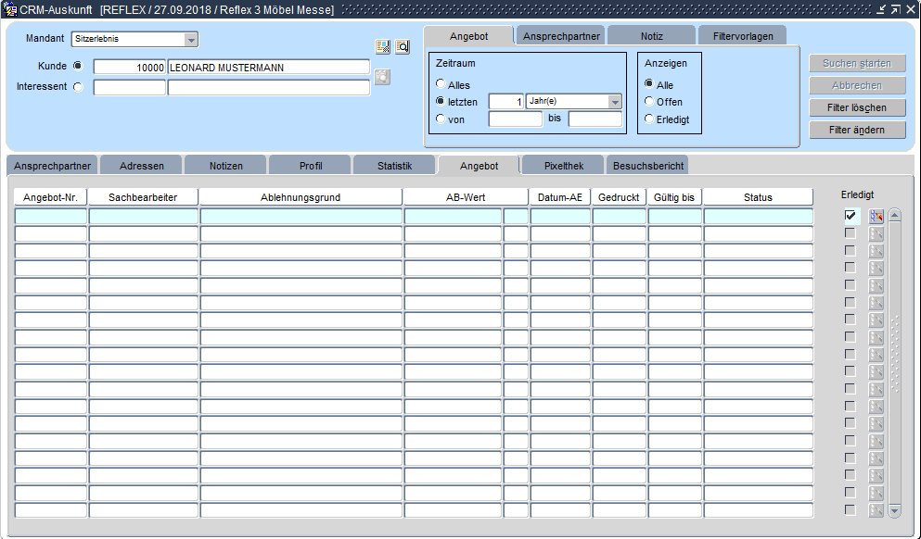Select the Offen radio button under Anzeigen
The height and width of the screenshot is (539, 921).
649,102
